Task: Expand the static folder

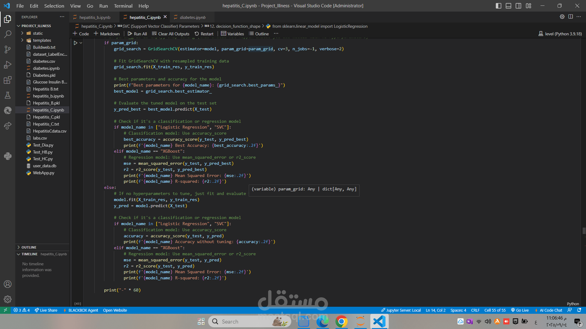Action: pos(38,33)
